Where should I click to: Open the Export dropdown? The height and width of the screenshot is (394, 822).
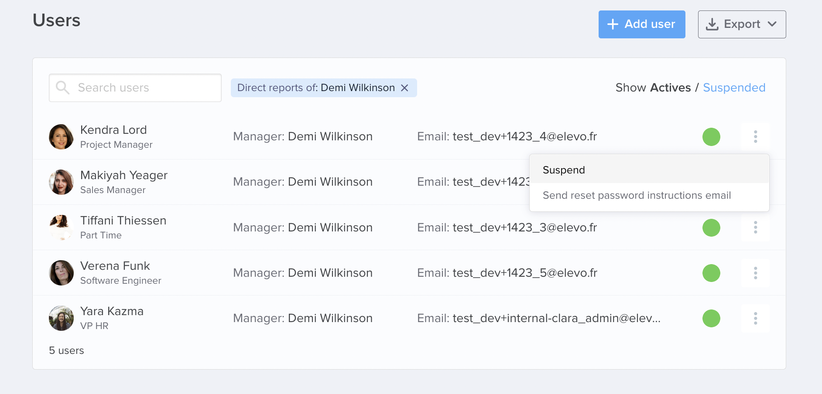pos(742,24)
